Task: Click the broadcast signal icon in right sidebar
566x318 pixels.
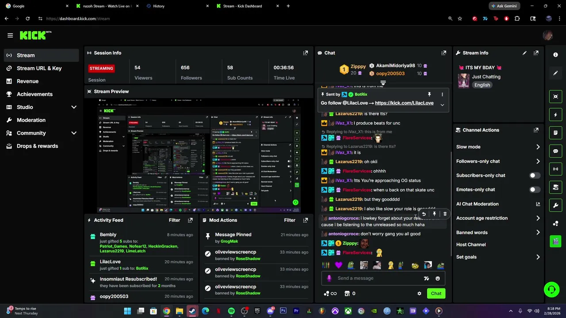Action: click(555, 169)
